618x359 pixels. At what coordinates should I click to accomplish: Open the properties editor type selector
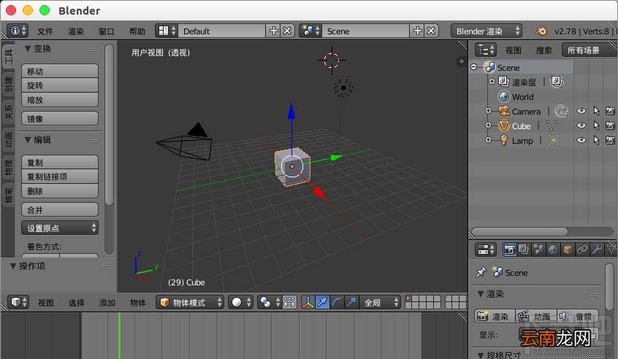tap(485, 250)
